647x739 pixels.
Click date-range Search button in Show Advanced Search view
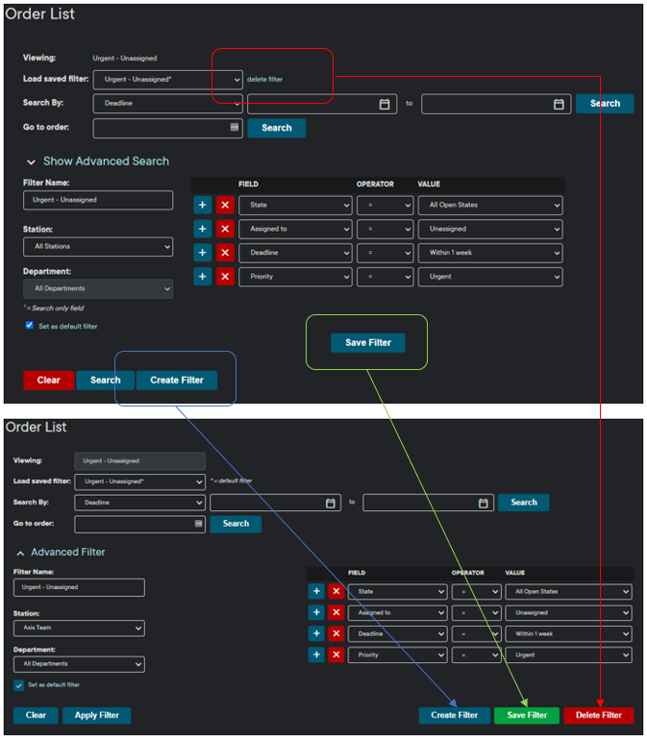click(605, 104)
